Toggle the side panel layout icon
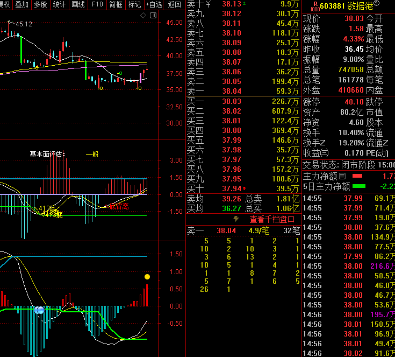395x357 pixels. point(152,16)
